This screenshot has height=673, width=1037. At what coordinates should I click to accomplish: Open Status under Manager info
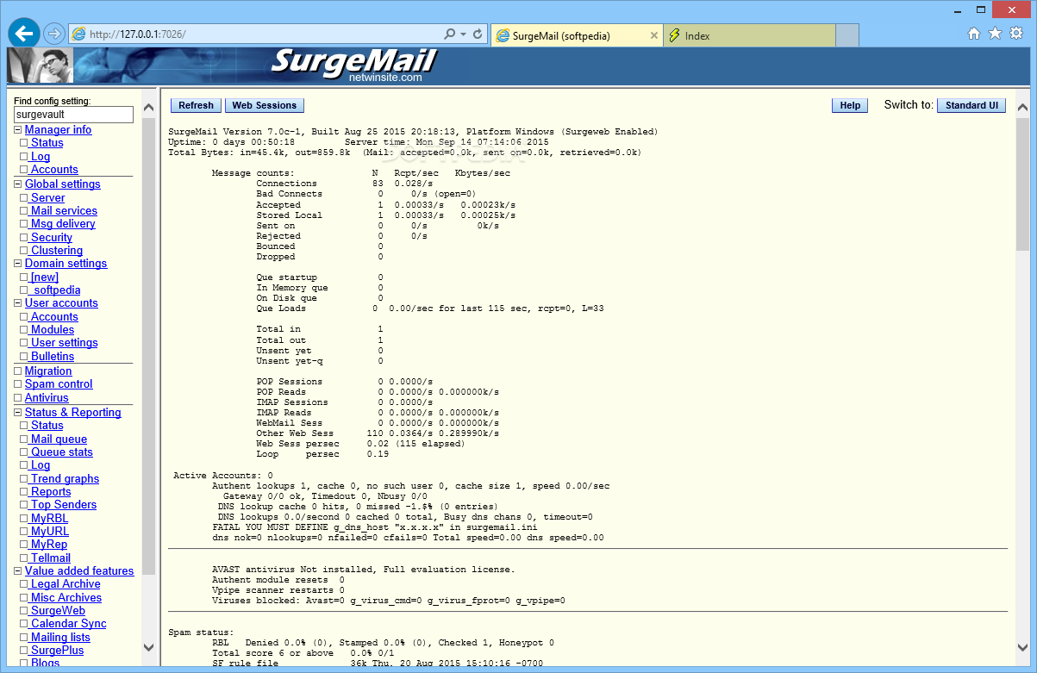pos(47,143)
